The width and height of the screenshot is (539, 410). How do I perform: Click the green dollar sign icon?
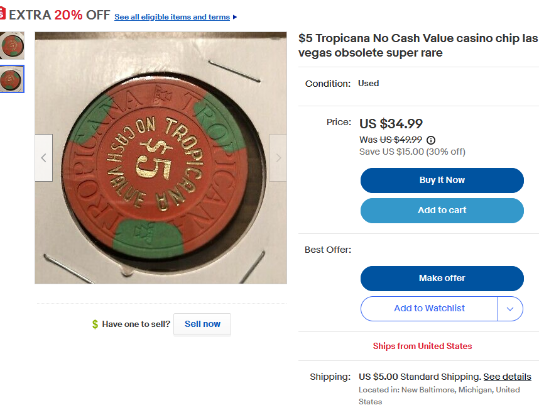click(x=95, y=324)
